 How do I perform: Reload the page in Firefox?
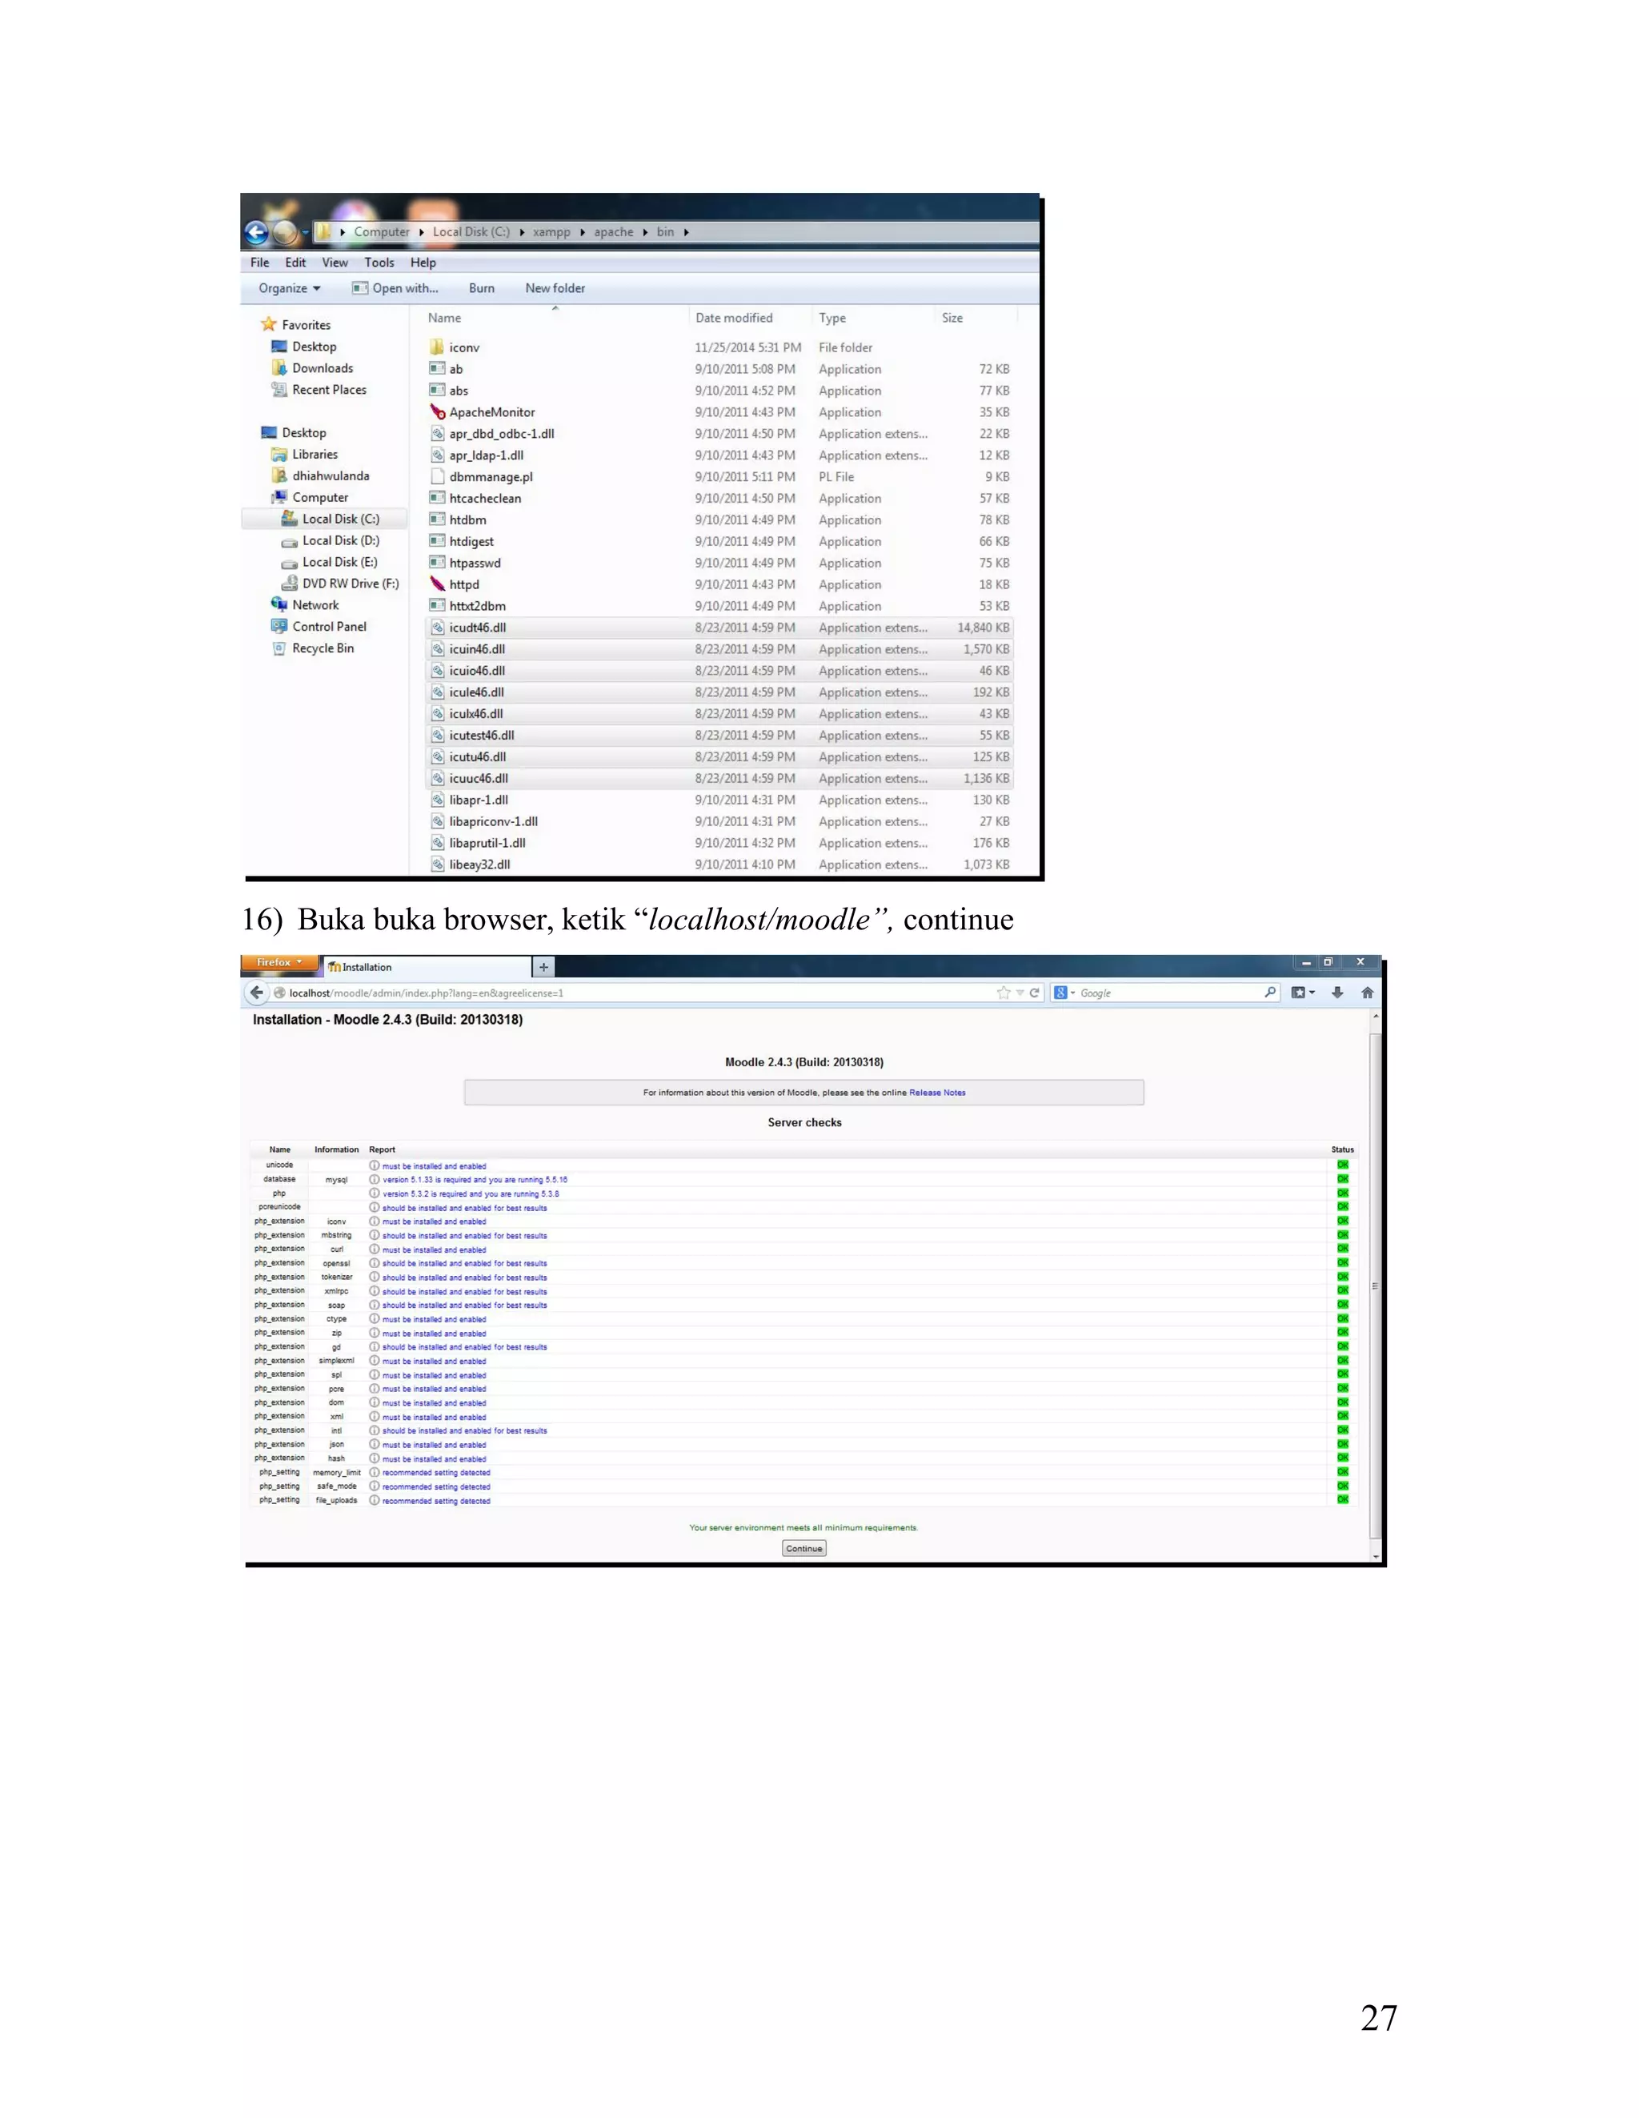(x=1035, y=993)
